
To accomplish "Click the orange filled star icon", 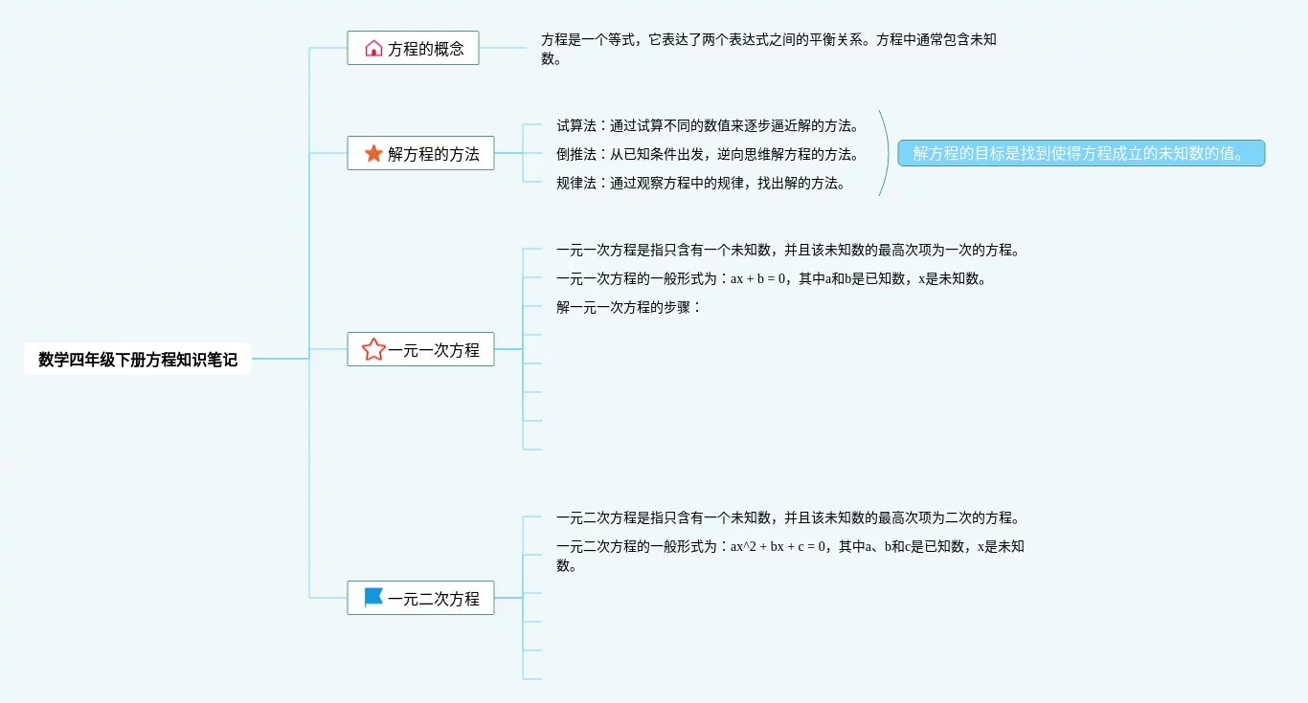I will (373, 153).
